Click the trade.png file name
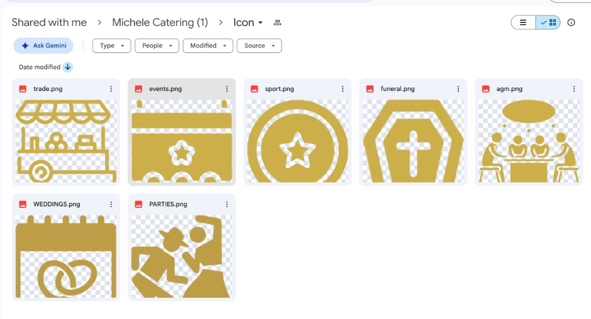The width and height of the screenshot is (591, 319). coord(48,89)
